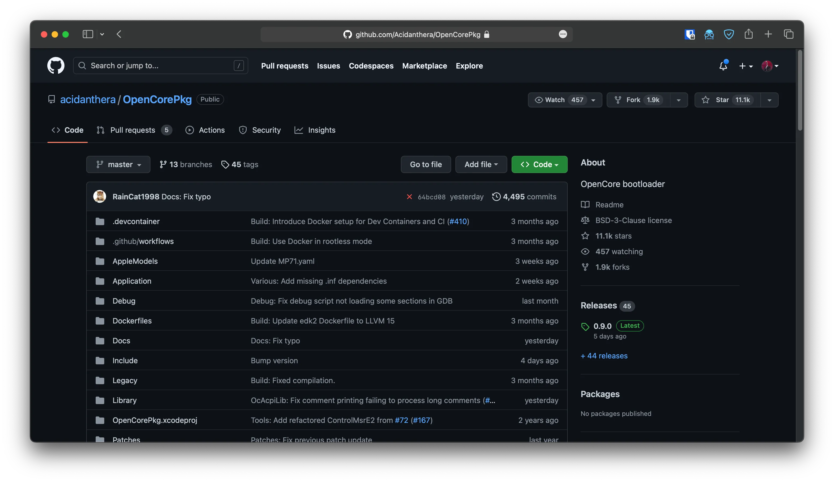Open RainCat1998 author link
The height and width of the screenshot is (482, 834).
pos(136,197)
